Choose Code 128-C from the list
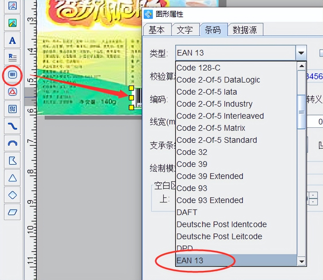323x280 pixels. pyautogui.click(x=236, y=68)
